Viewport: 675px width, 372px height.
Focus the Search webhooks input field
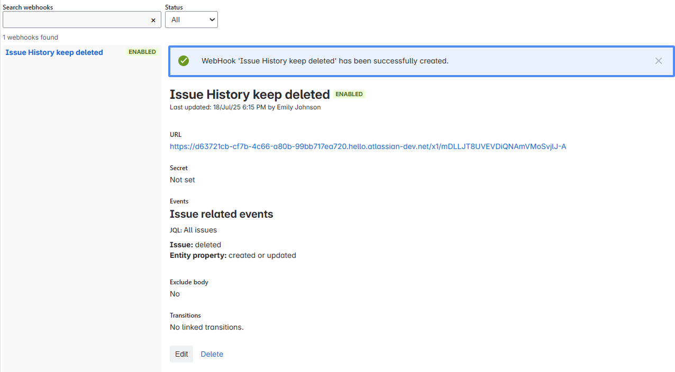76,20
